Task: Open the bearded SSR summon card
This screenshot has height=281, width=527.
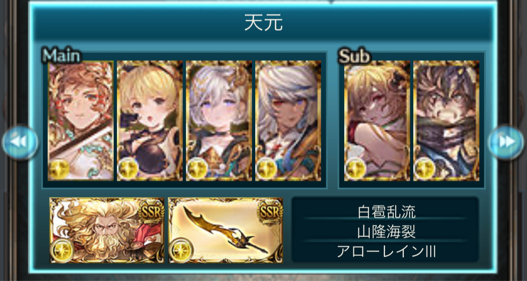Action: pyautogui.click(x=107, y=230)
